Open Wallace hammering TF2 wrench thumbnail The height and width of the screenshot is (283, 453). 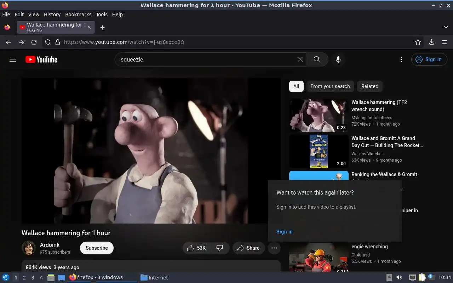click(x=319, y=115)
